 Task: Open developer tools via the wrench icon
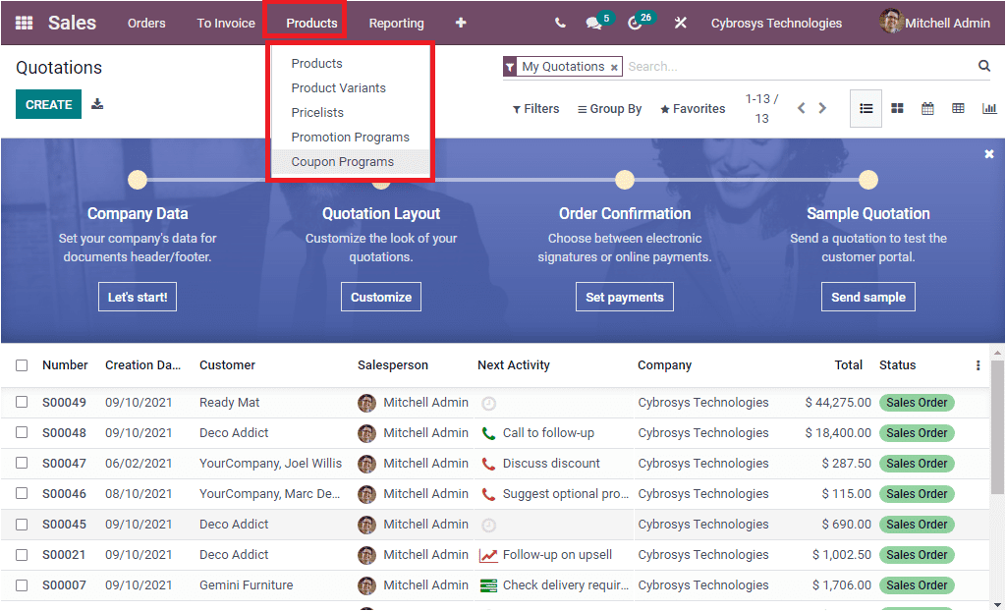coord(681,23)
